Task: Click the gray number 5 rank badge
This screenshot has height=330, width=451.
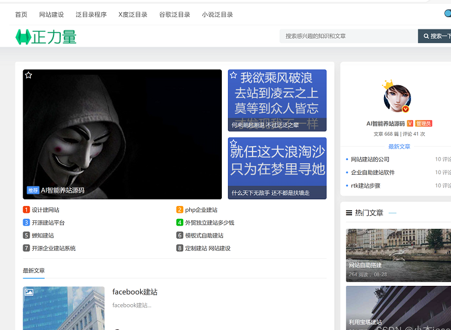Action: 26,235
